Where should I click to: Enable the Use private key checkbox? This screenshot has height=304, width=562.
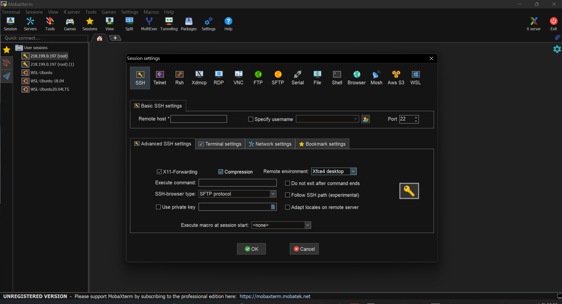pyautogui.click(x=158, y=207)
